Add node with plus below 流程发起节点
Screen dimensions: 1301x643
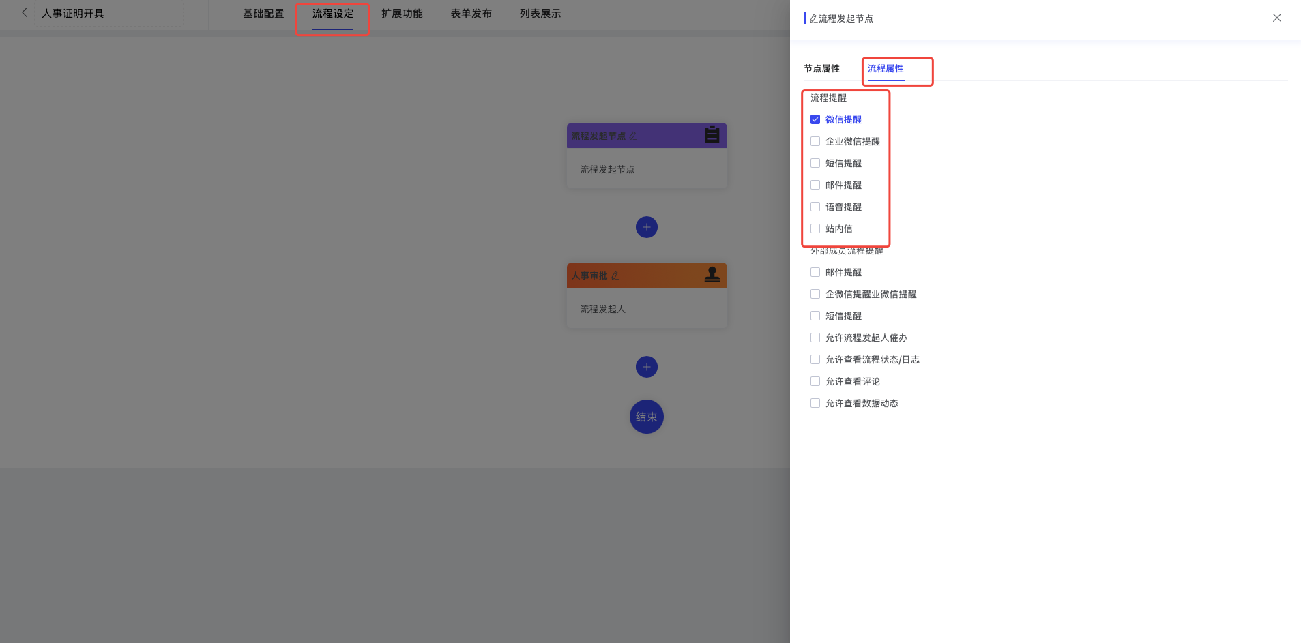pyautogui.click(x=646, y=227)
